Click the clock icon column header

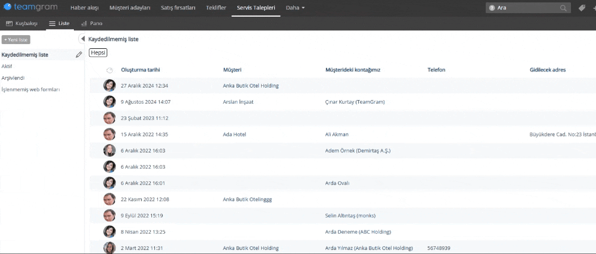point(110,70)
